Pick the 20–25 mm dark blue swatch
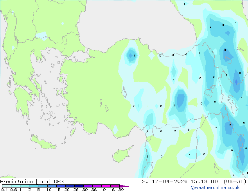Image resolution: width=248 pixels, height=191 pixels. [70, 186]
